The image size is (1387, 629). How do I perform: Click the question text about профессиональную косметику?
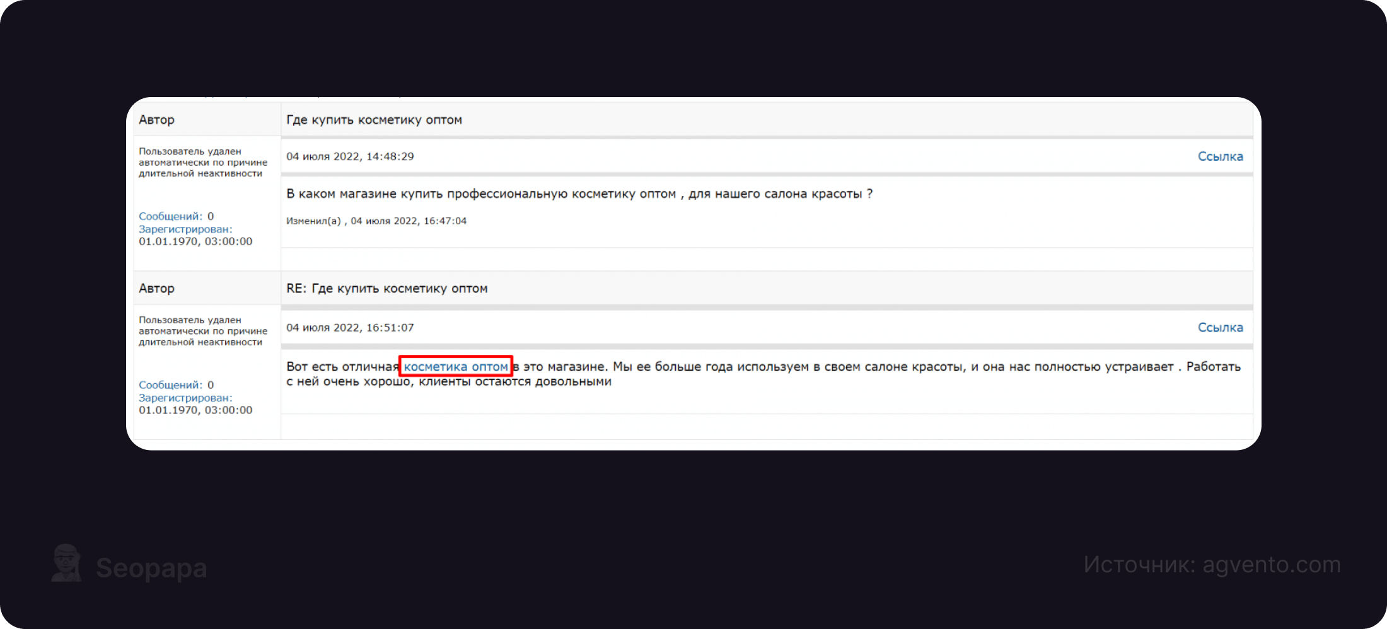[x=579, y=193]
